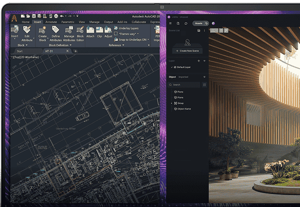
Task: Open dropdown arrow under Insert block button
Action: (14, 39)
